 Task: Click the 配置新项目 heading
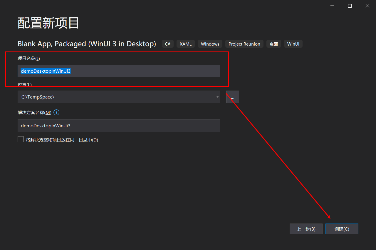point(48,23)
